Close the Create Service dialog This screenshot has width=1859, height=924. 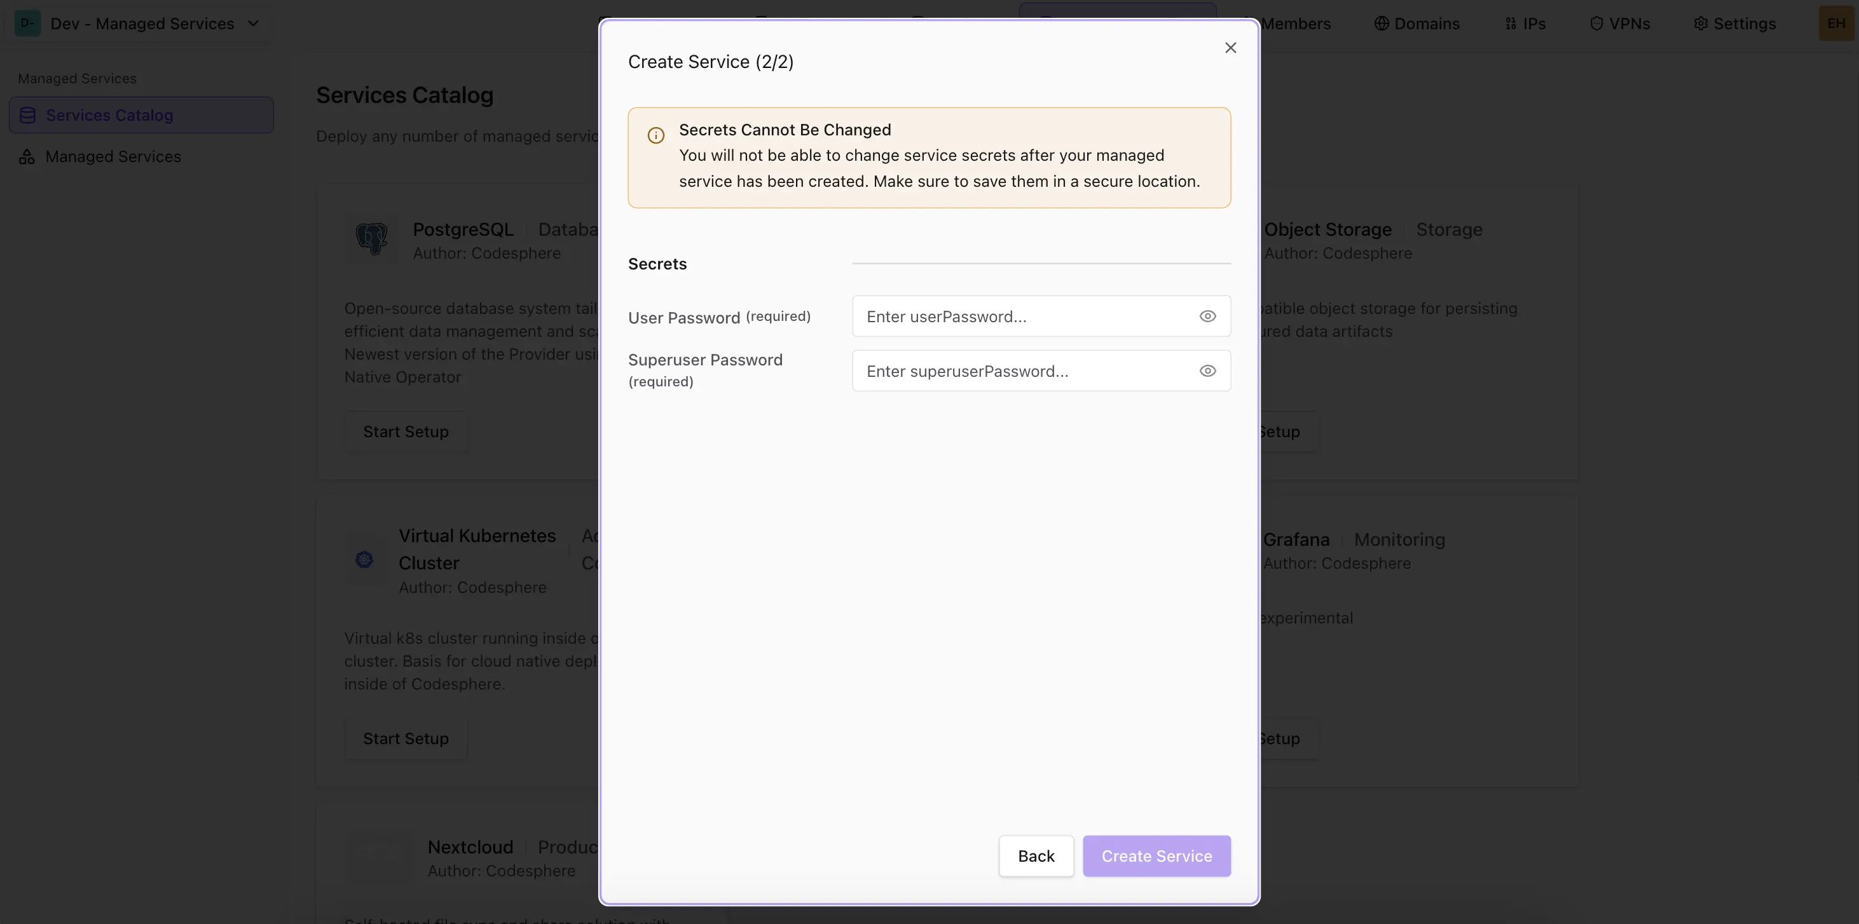(x=1230, y=48)
